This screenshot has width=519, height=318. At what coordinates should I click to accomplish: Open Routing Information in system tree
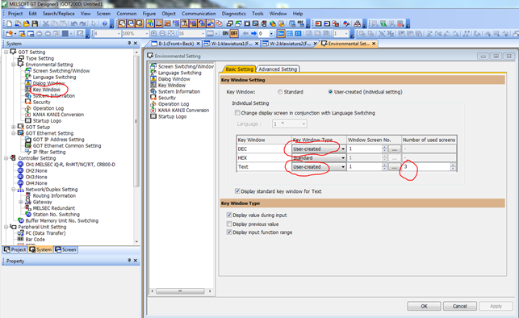(54, 196)
